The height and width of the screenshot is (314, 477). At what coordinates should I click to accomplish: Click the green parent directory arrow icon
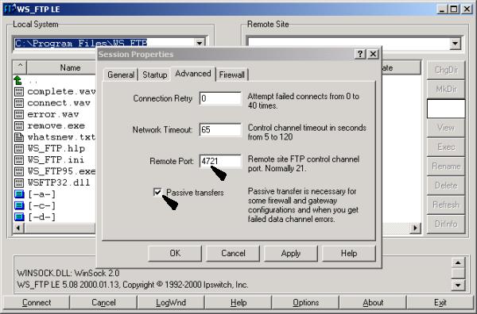point(18,80)
